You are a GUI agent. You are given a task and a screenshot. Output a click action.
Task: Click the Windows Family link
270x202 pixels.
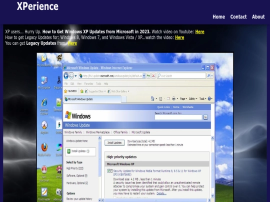pos(73,132)
